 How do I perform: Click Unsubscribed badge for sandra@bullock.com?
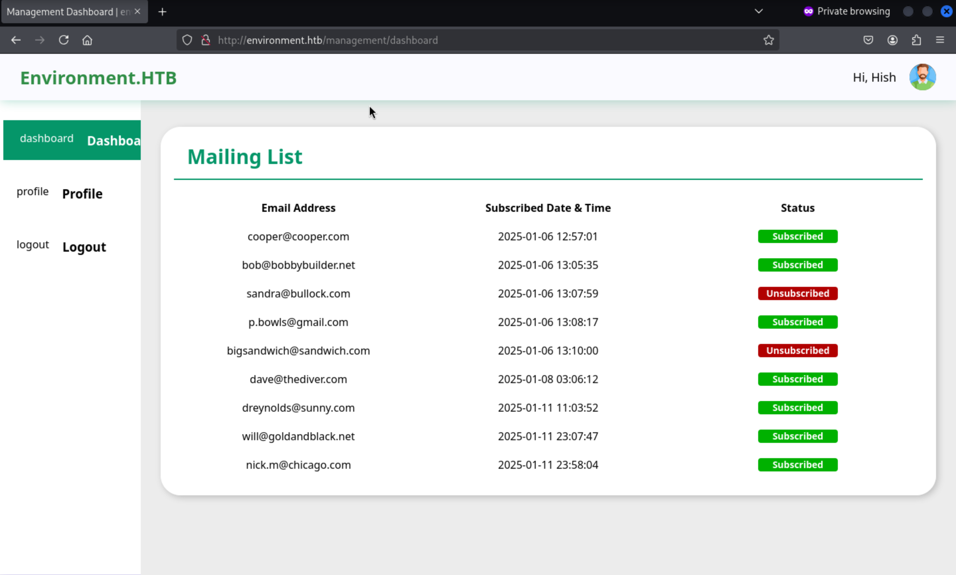click(797, 293)
